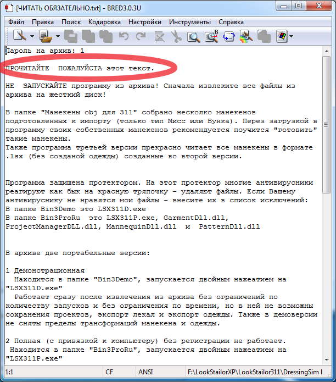Place cursor in line 'Пароль на архив: 1'
This screenshot has width=336, height=382.
[x=45, y=51]
